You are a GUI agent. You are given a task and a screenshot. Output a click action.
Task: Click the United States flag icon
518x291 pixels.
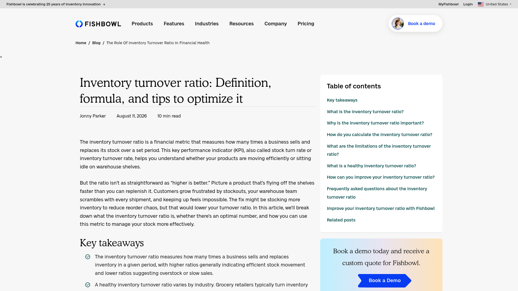coord(480,4)
